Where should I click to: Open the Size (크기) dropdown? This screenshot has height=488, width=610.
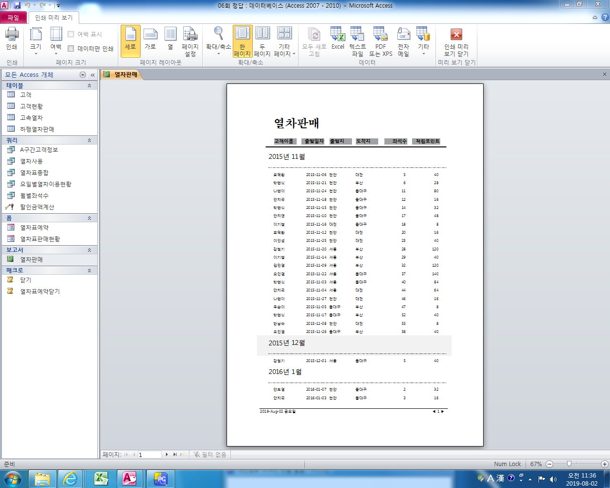(36, 41)
